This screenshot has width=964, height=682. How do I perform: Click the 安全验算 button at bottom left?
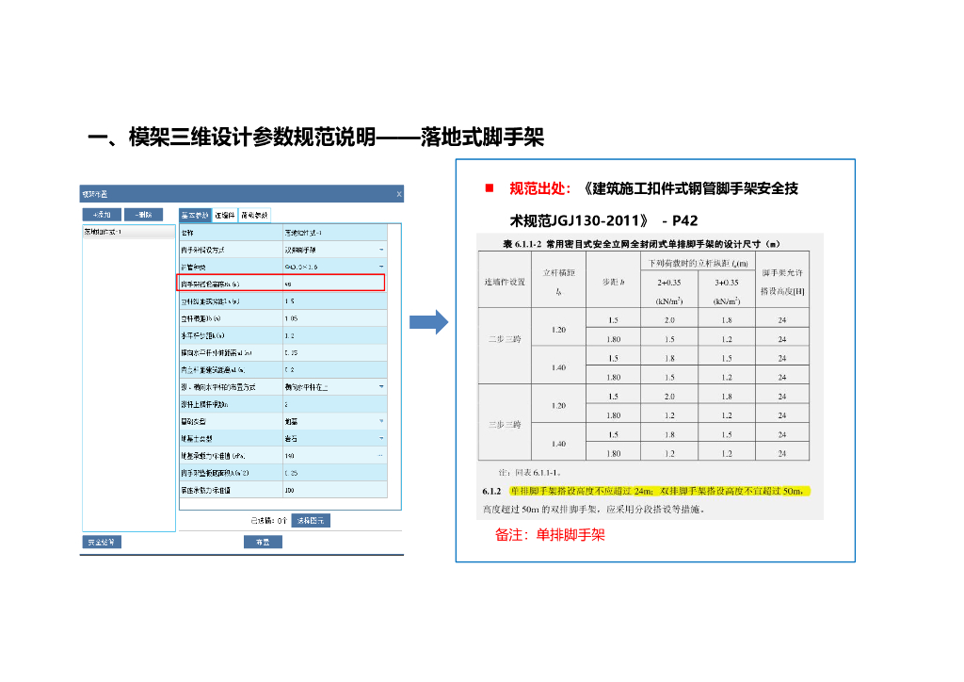102,542
